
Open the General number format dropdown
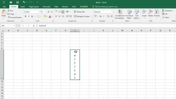[112, 12]
